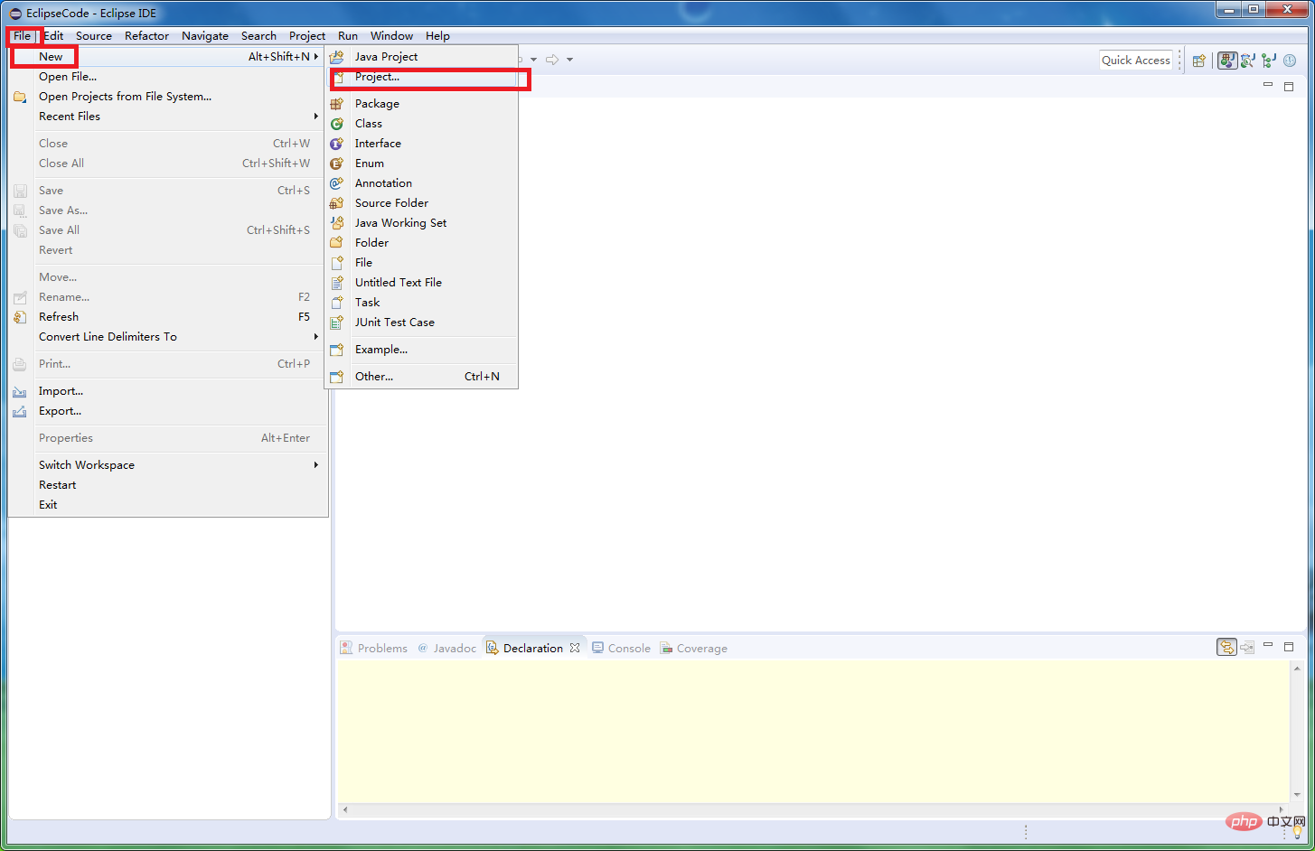Click the Forward navigation arrow icon
This screenshot has width=1315, height=851.
[552, 60]
